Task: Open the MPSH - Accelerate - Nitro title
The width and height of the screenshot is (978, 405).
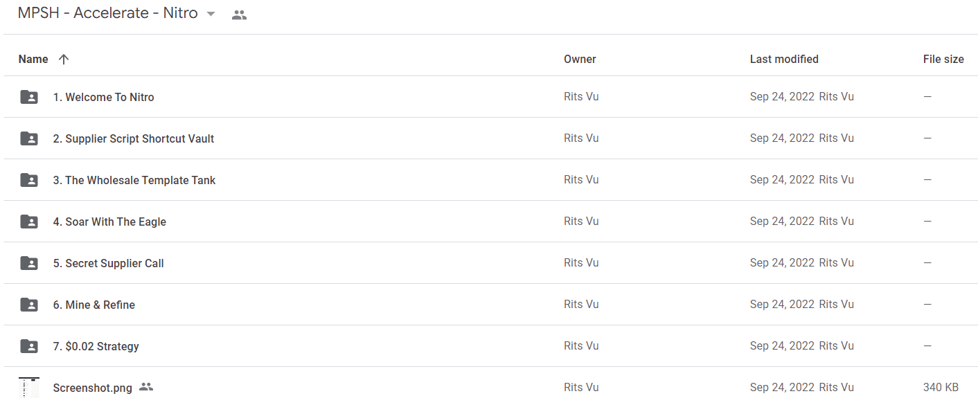Action: click(x=108, y=13)
